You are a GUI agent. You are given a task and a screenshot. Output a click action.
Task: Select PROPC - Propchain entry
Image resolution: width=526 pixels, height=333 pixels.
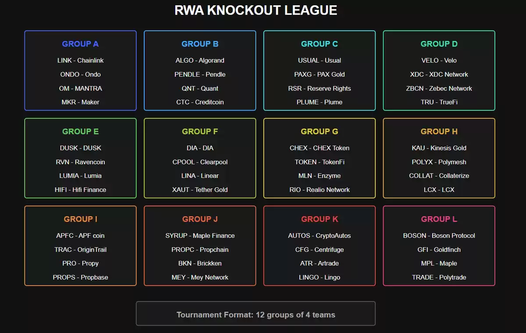pyautogui.click(x=200, y=250)
